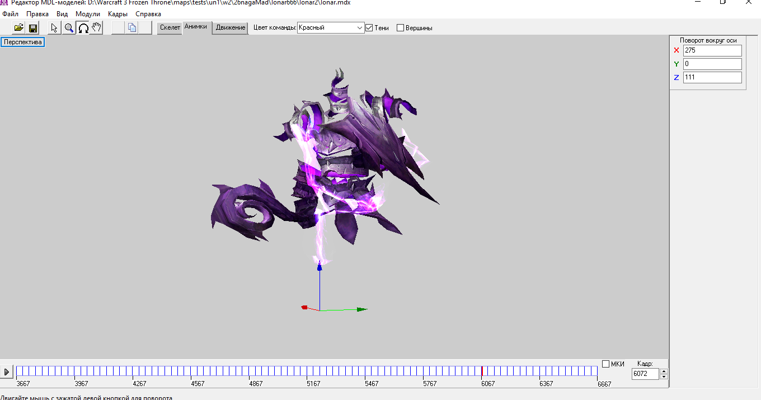This screenshot has height=400, width=761.
Task: Decrement frame number with down spinner
Action: click(x=664, y=376)
